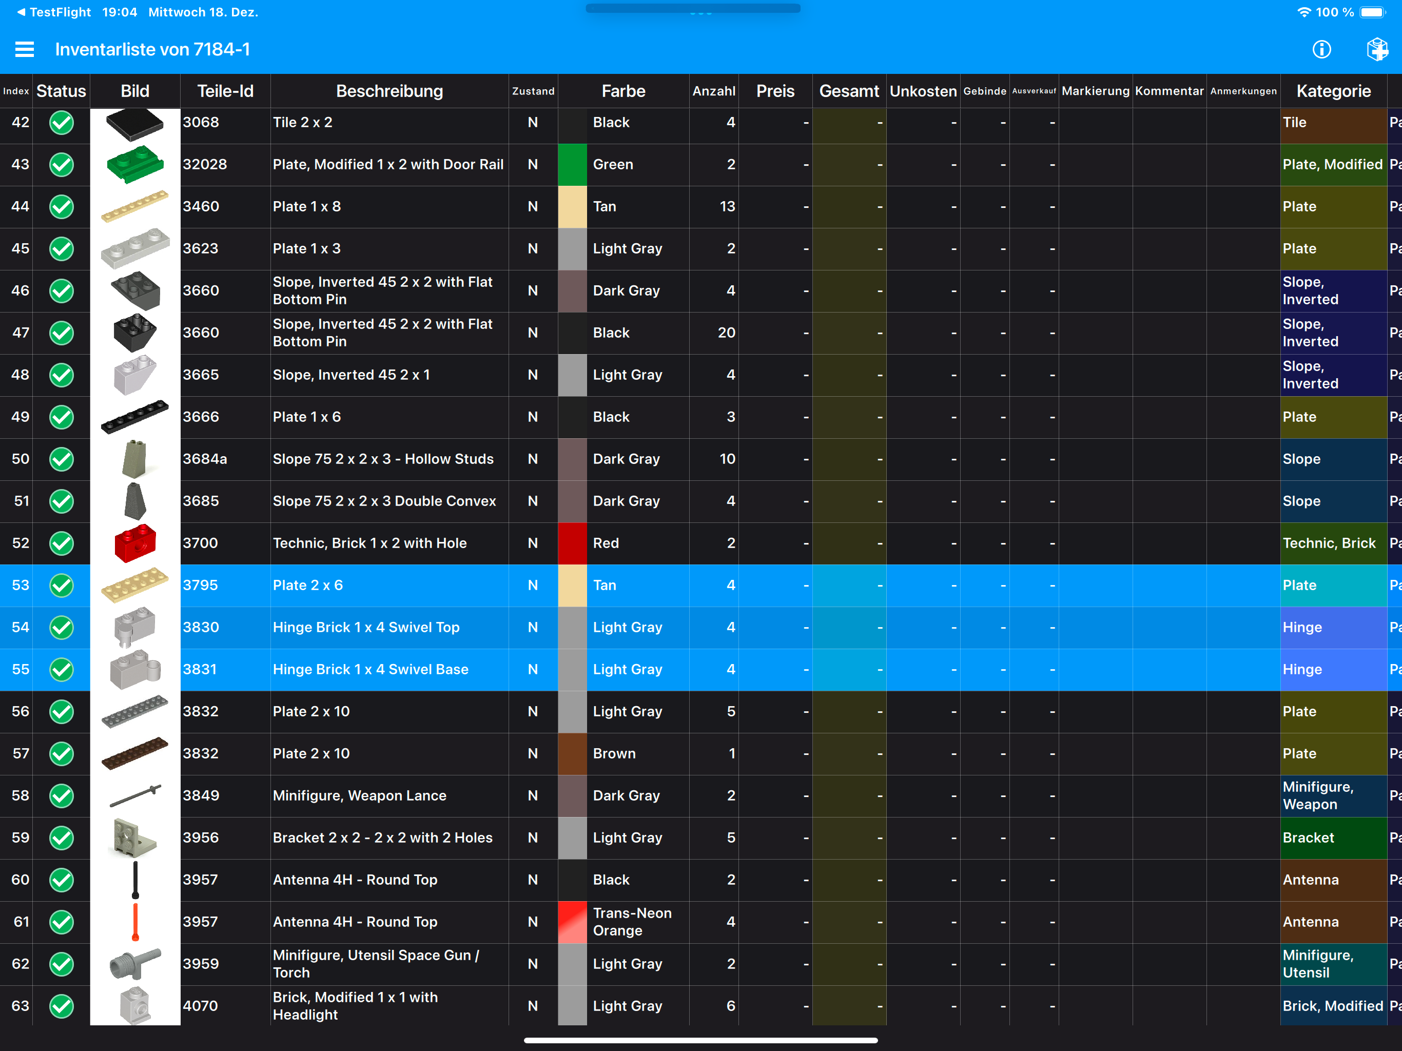Select the Red color swatch in row 52
The image size is (1402, 1051).
coord(572,543)
